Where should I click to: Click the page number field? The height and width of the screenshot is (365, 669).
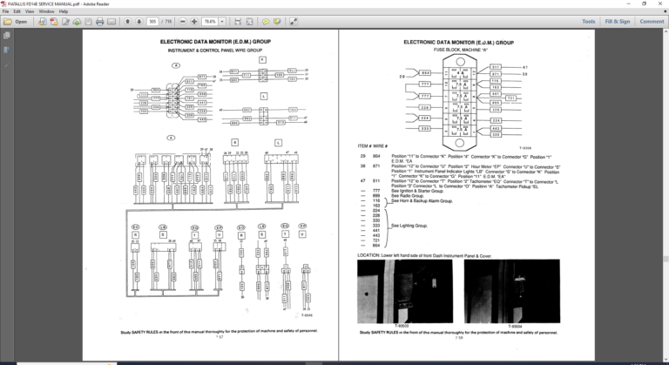tap(152, 21)
